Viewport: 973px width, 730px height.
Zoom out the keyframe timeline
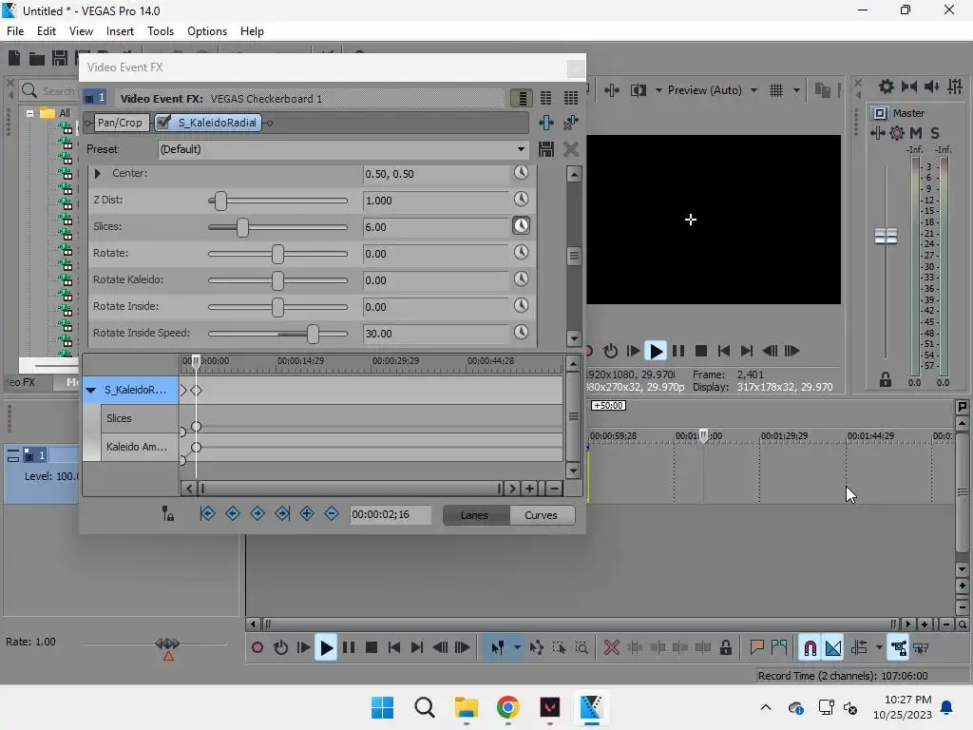[x=554, y=489]
